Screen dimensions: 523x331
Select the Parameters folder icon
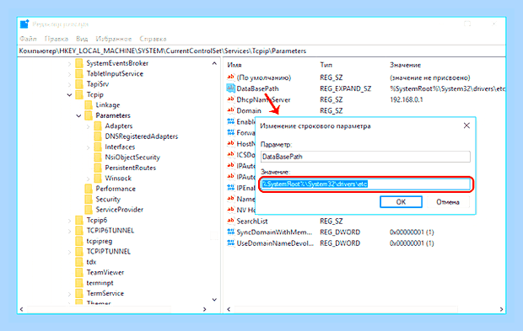click(89, 115)
